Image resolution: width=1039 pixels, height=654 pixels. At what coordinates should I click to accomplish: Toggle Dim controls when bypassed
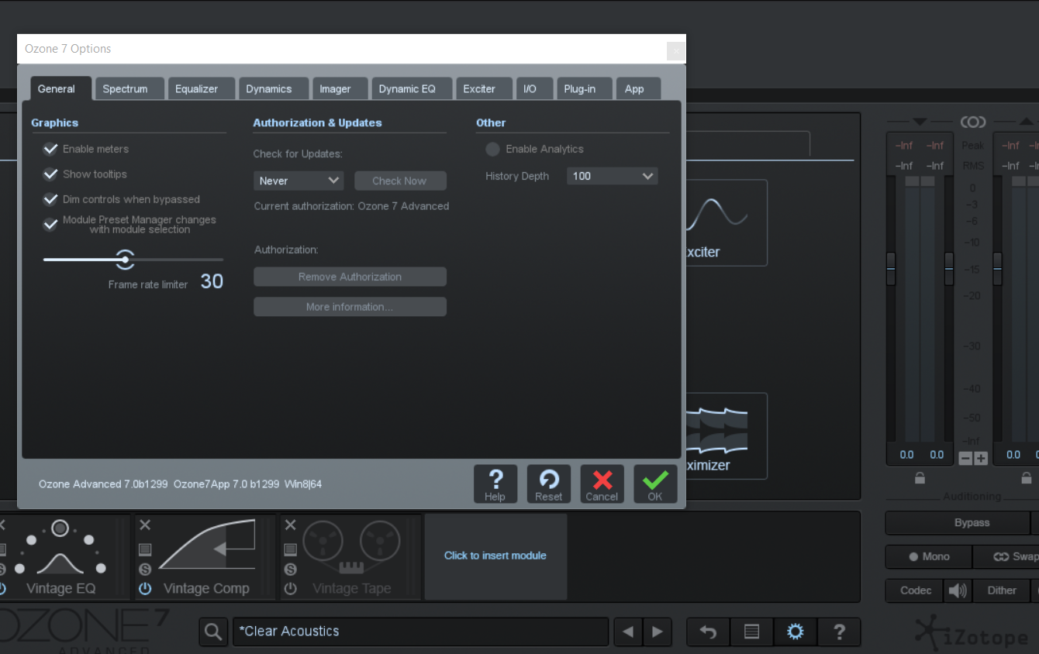50,199
